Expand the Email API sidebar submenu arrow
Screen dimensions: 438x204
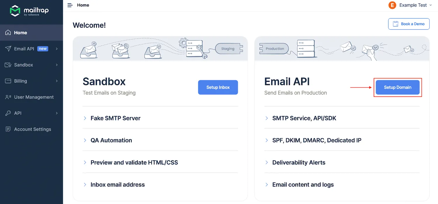coord(57,49)
